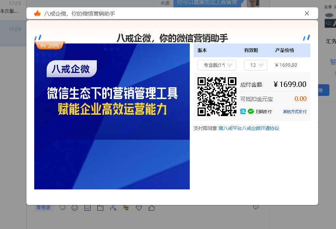
Task: Click the 版本 column header
Action: (202, 50)
